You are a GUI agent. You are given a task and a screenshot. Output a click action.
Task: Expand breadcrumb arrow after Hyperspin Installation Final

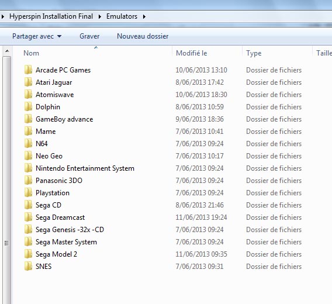(100, 16)
